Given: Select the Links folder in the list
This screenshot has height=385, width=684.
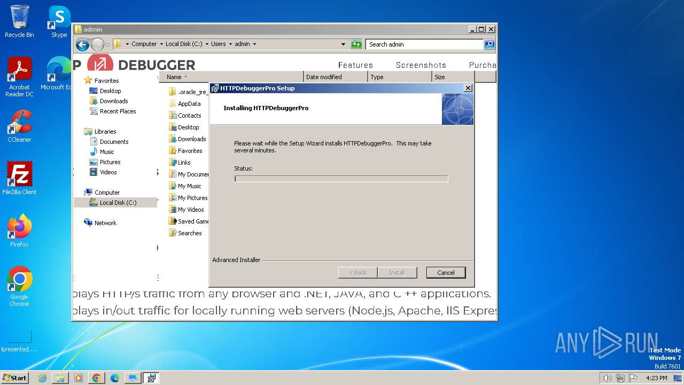Looking at the screenshot, I should (180, 163).
